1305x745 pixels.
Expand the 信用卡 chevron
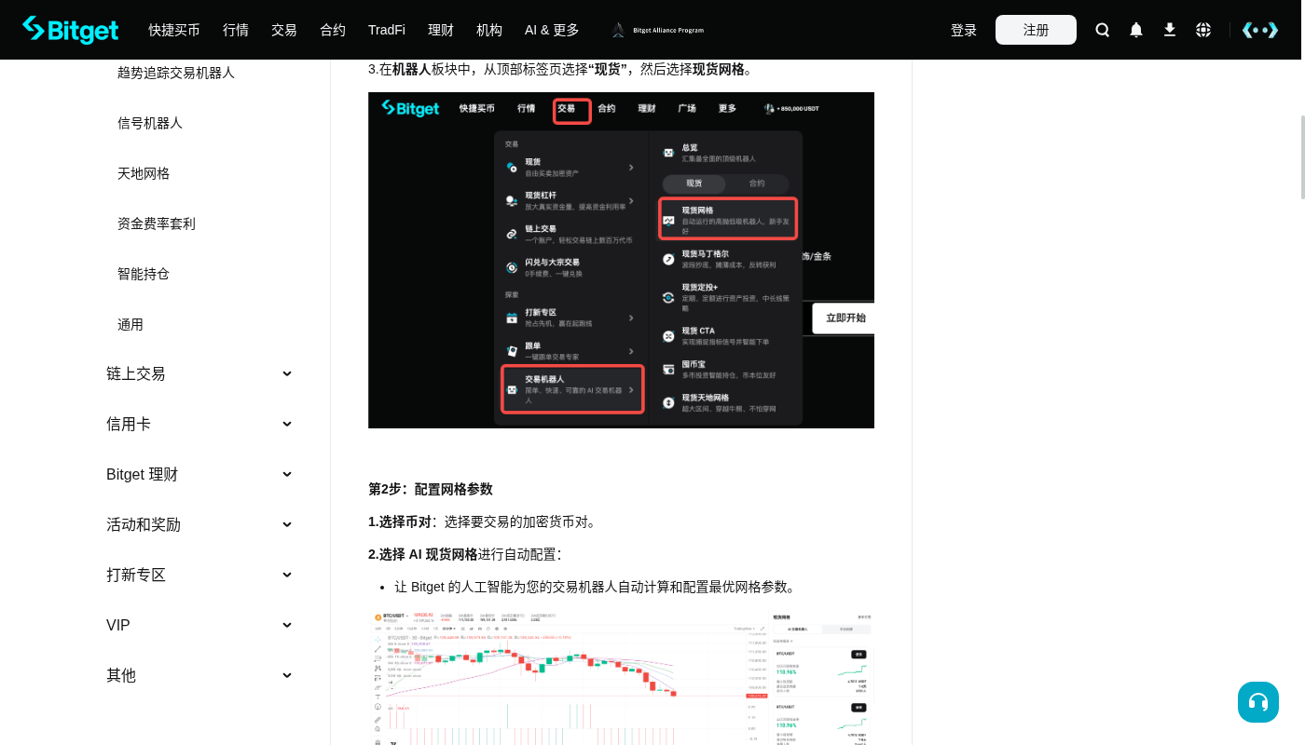(x=287, y=424)
